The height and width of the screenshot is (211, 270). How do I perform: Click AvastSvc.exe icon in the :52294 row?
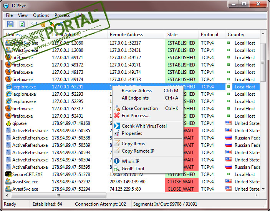(x=8, y=189)
